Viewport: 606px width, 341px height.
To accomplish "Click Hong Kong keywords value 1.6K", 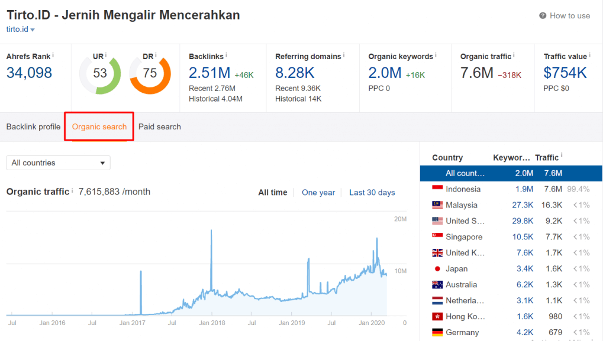I will (525, 317).
